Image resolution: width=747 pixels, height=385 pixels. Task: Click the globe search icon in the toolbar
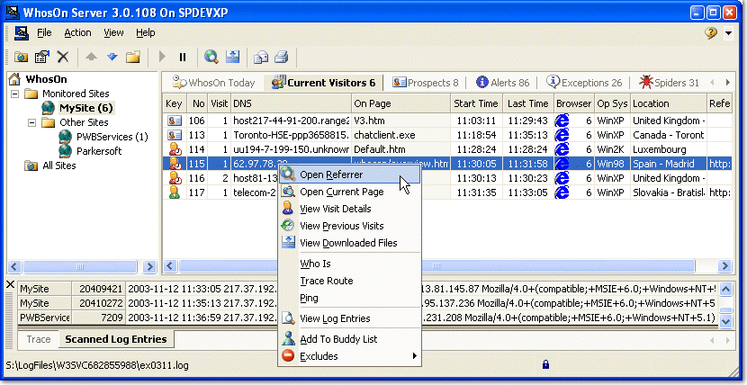(x=211, y=57)
